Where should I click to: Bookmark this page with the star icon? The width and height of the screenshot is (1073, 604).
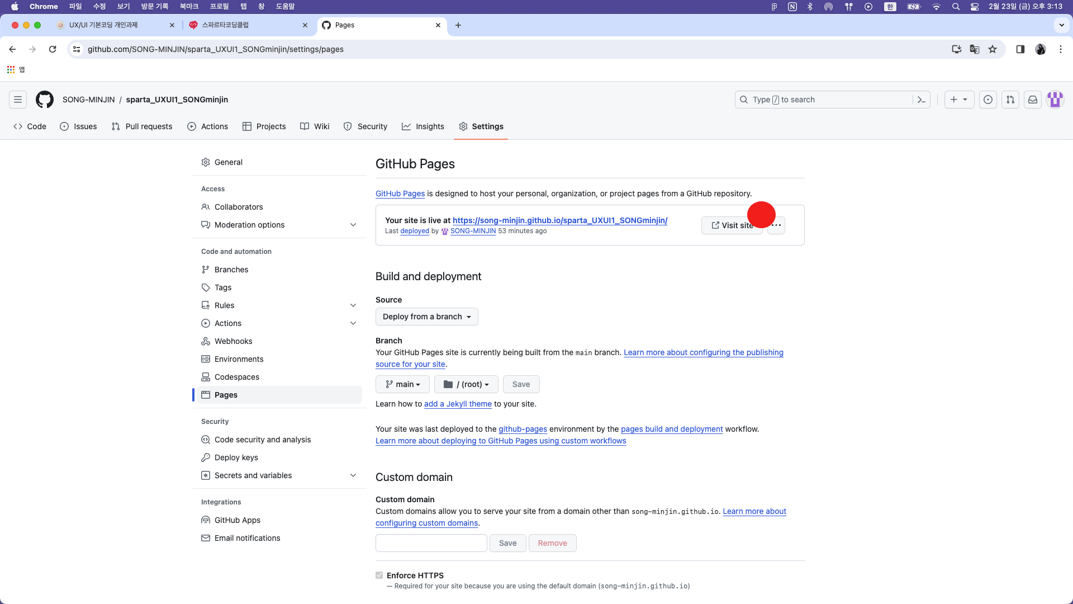[x=993, y=49]
